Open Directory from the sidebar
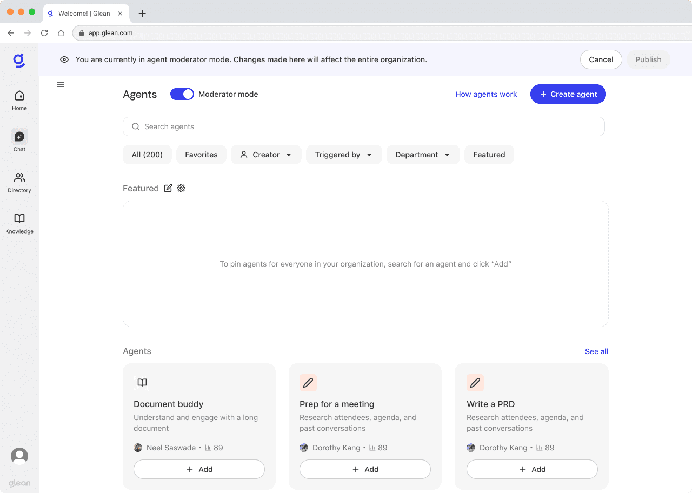This screenshot has height=493, width=692. (x=19, y=183)
